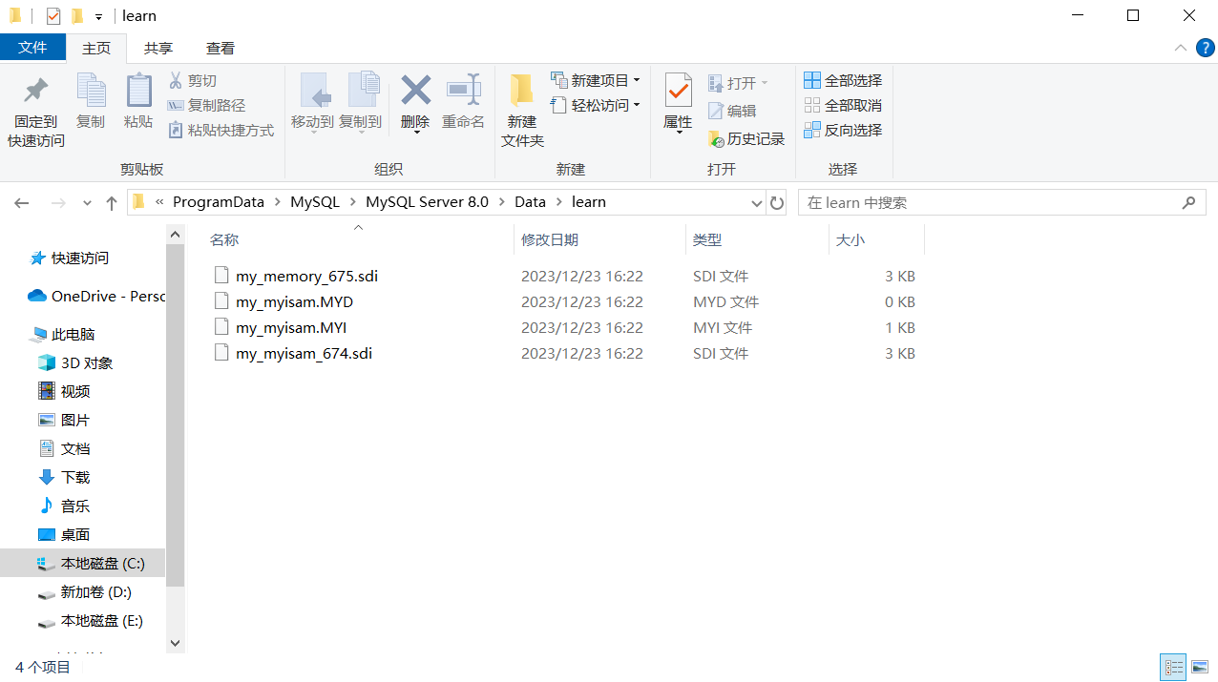This screenshot has height=682, width=1218.
Task: Switch to the 查看 ribbon tab
Action: point(220,48)
